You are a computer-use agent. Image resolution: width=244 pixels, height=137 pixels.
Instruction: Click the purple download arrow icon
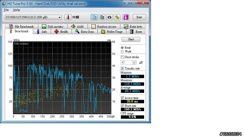click(x=126, y=17)
